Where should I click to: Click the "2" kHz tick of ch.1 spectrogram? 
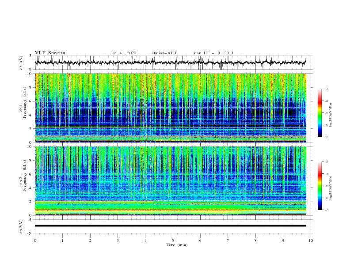30,128
